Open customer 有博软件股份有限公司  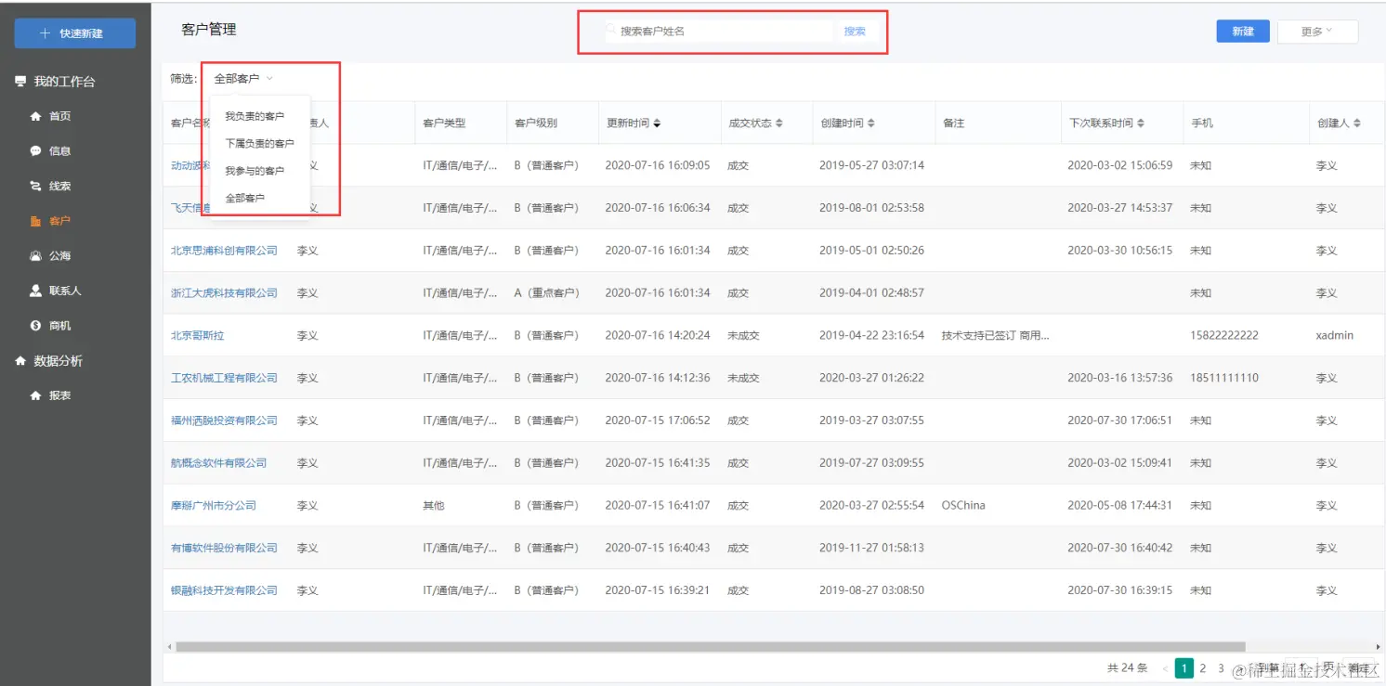click(x=224, y=548)
